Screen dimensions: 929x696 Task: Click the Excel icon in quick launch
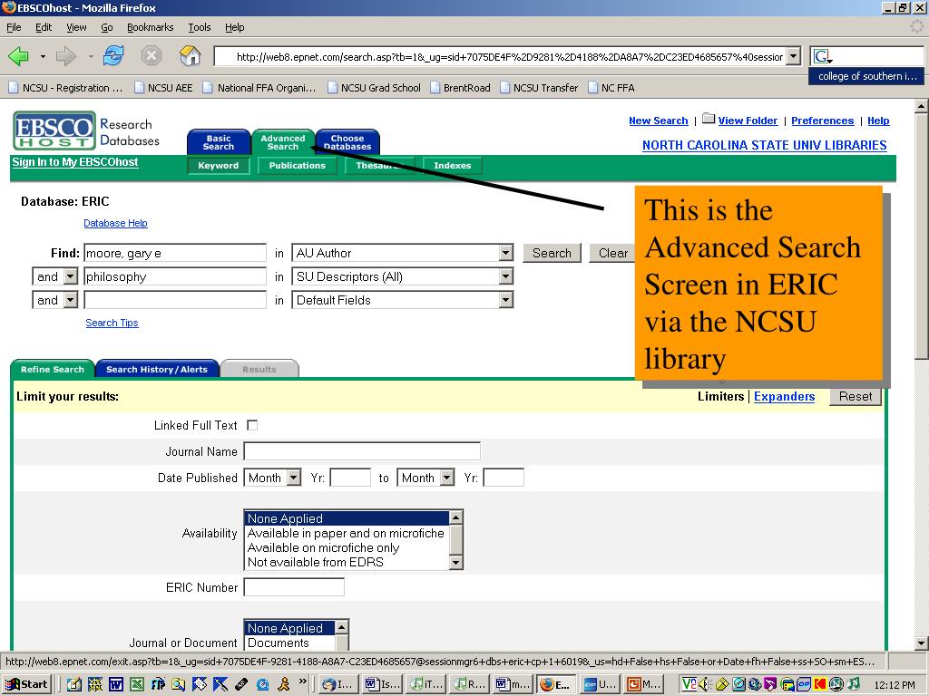point(137,685)
